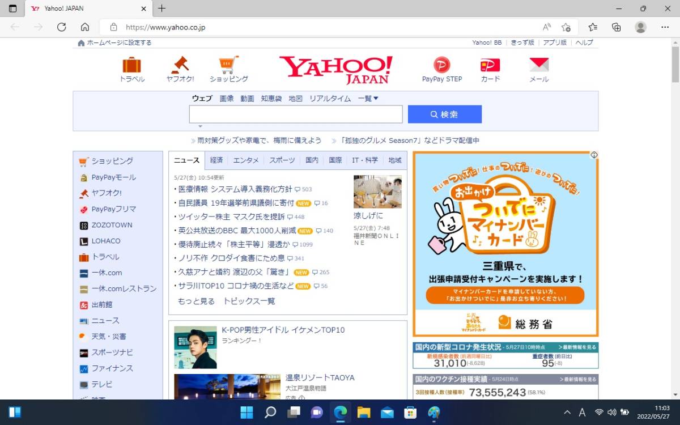The width and height of the screenshot is (680, 425).
Task: Click the page vertical scrollbar thumb
Action: [675, 65]
